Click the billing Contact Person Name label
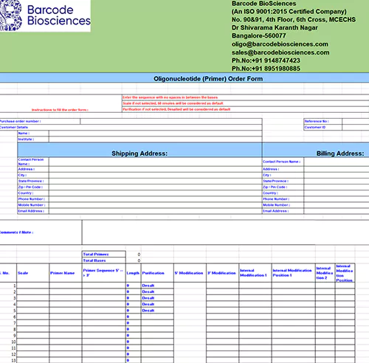The height and width of the screenshot is (363, 369). pos(281,162)
